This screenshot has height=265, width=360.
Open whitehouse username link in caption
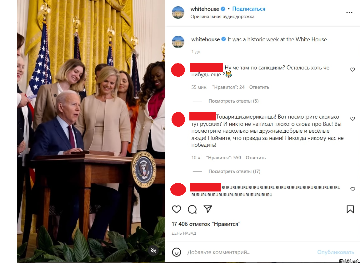[x=206, y=39]
